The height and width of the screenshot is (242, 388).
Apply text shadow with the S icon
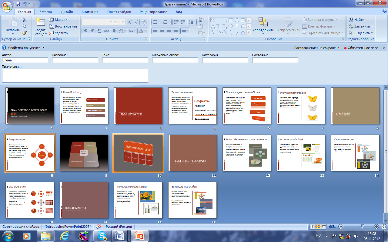(114, 31)
